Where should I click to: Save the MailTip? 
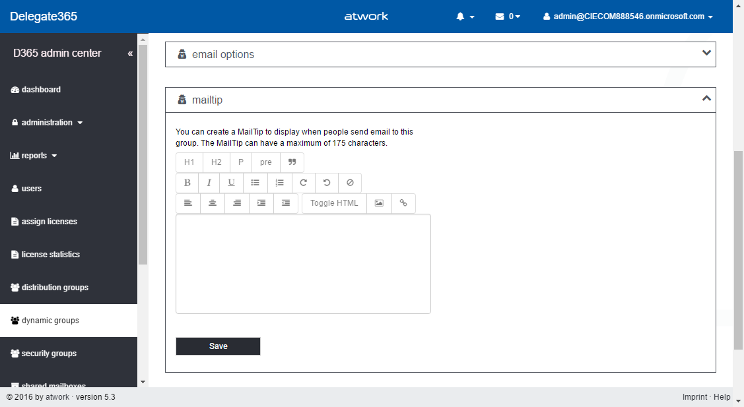tap(218, 346)
